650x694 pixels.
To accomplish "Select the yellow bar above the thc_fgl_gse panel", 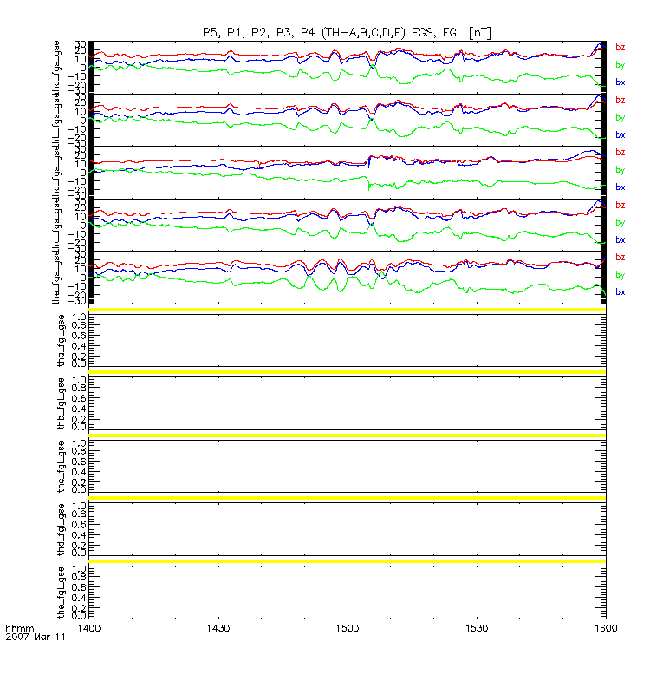I will click(x=348, y=435).
